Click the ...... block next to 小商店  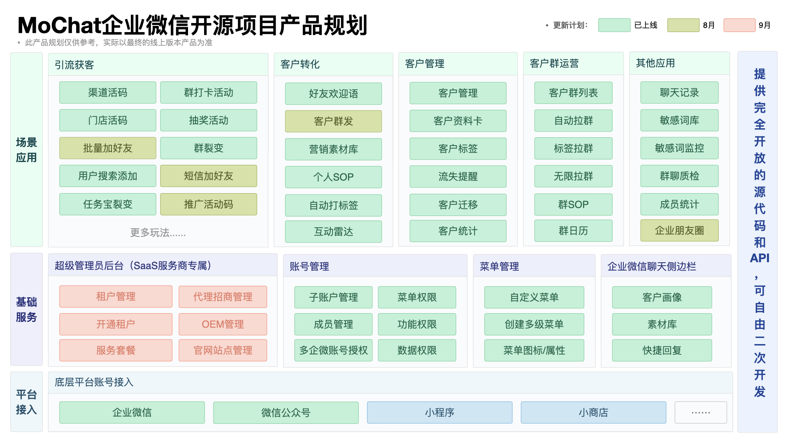[x=700, y=412]
